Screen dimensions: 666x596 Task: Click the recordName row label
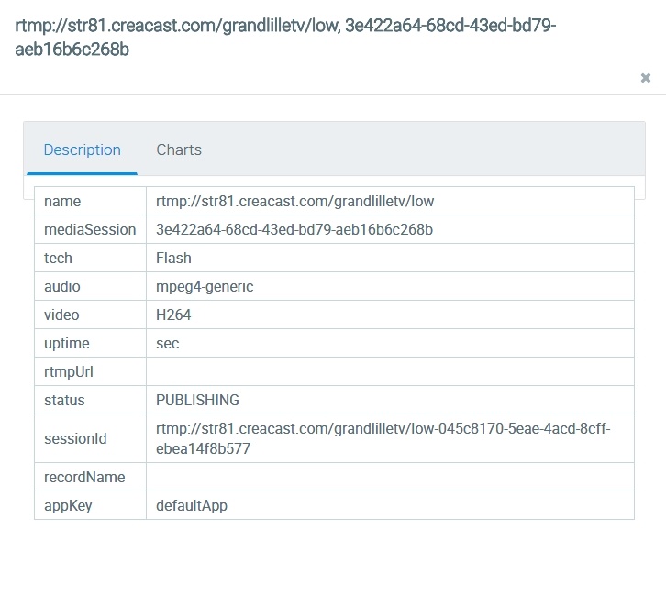pos(84,477)
